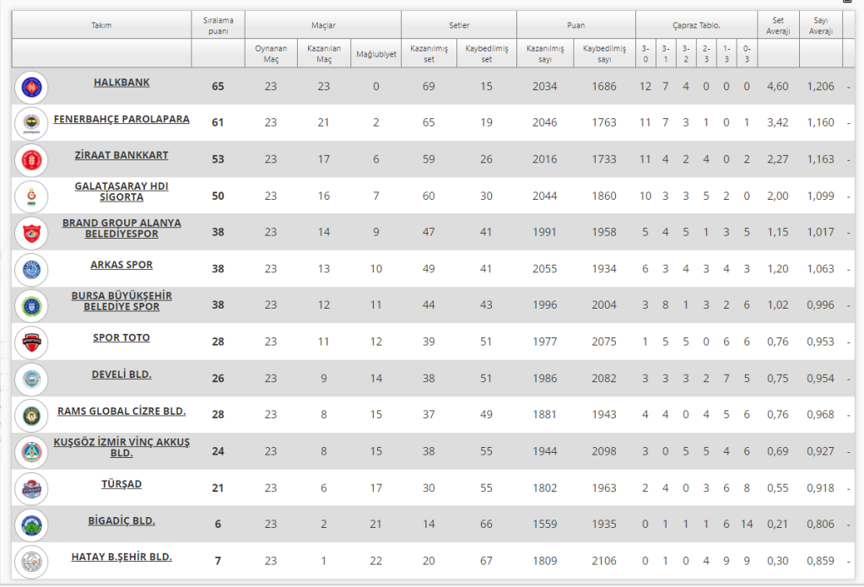Click the Galatasaray HDI Sigorta logo
Image resolution: width=864 pixels, height=587 pixels.
click(31, 197)
